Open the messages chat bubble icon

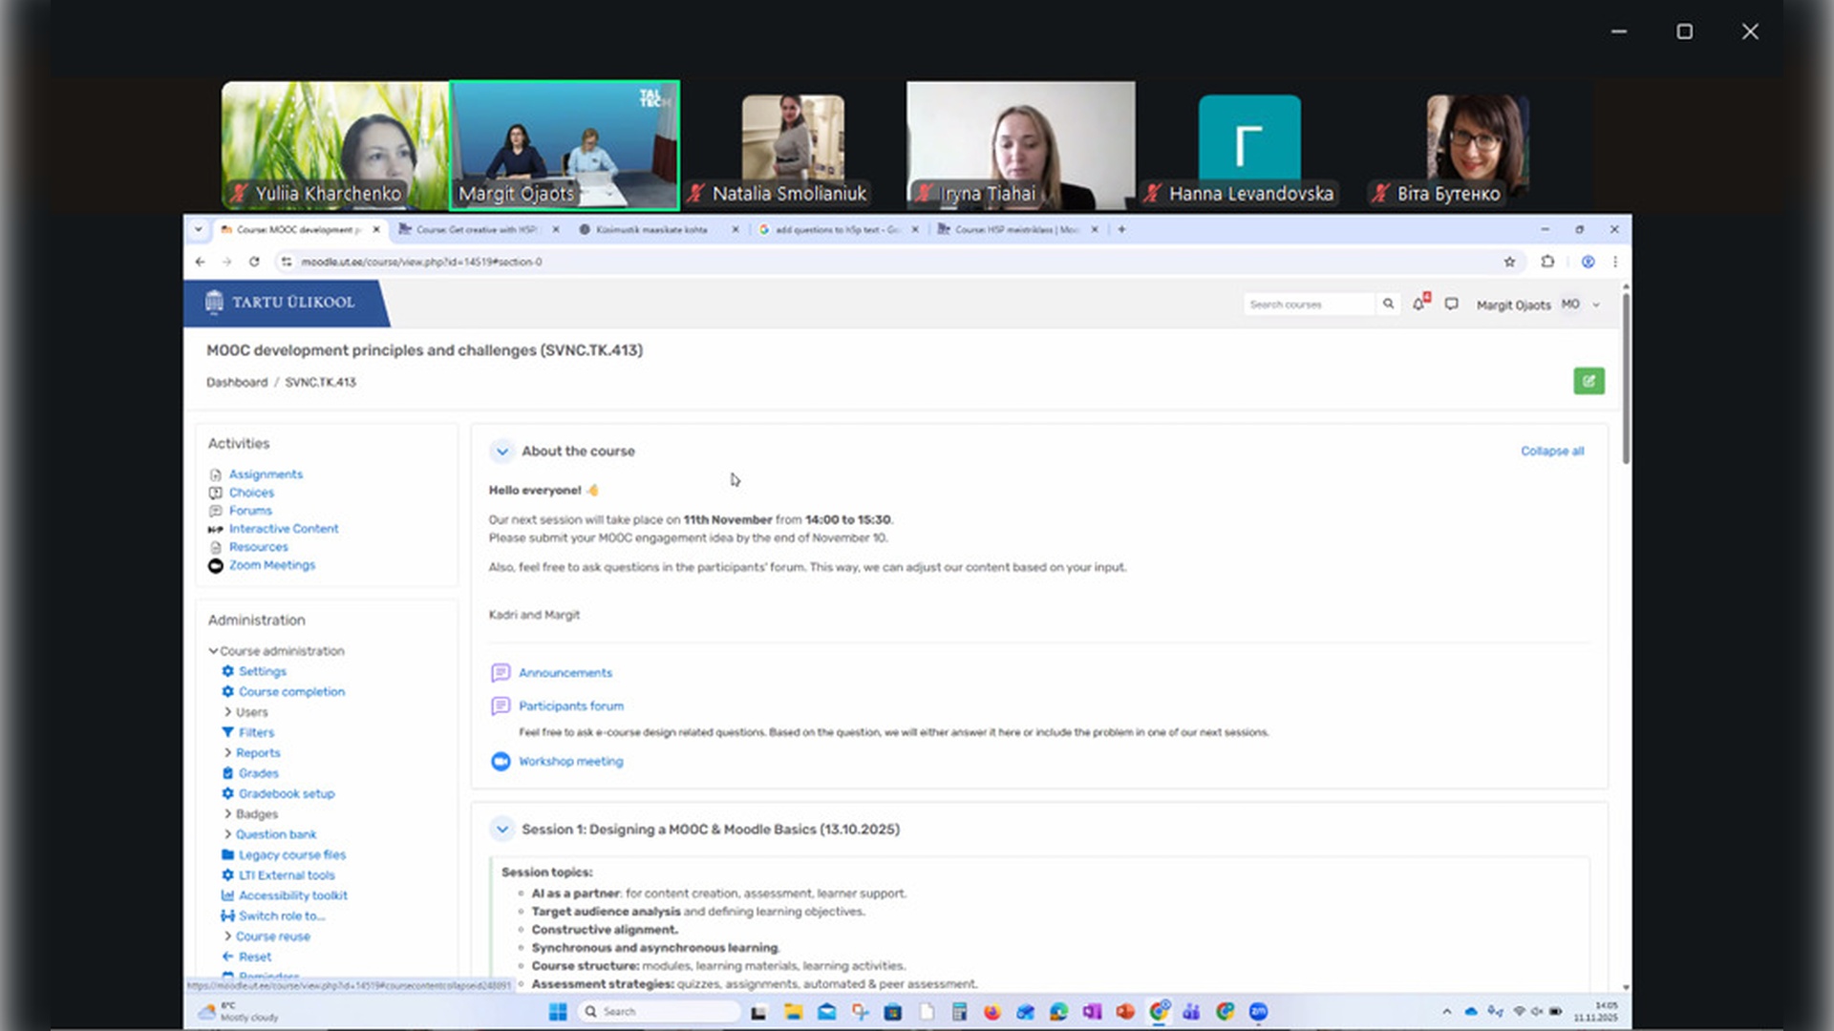coord(1451,304)
